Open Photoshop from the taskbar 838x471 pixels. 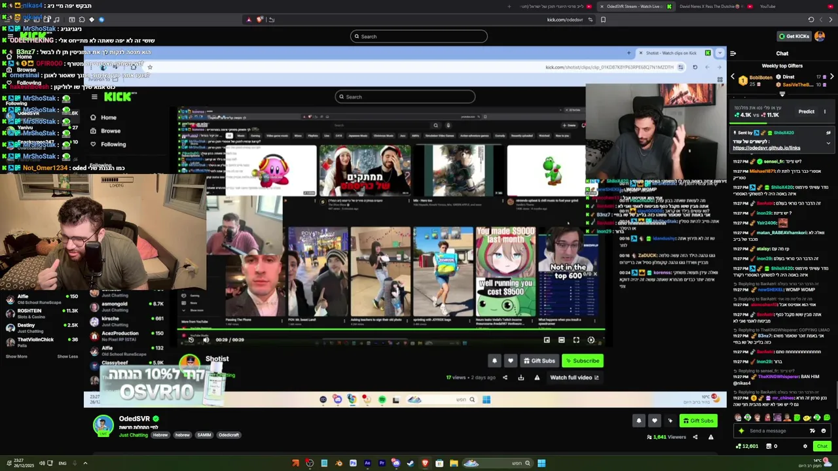click(x=353, y=463)
